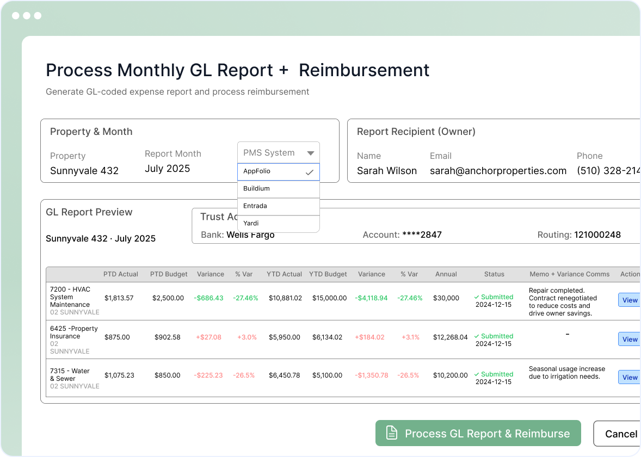Click the Sunnyvale 432 · July 2025 subtitle
Image resolution: width=641 pixels, height=457 pixels.
(101, 239)
